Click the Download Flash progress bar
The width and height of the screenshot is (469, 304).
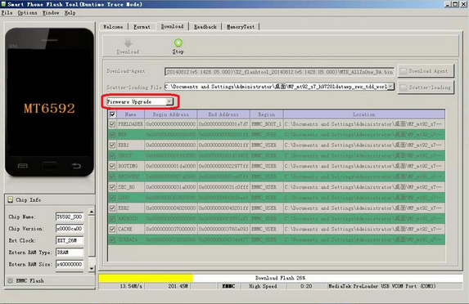pos(281,278)
